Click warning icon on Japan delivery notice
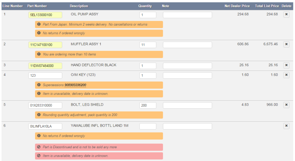 pyautogui.click(x=39, y=24)
